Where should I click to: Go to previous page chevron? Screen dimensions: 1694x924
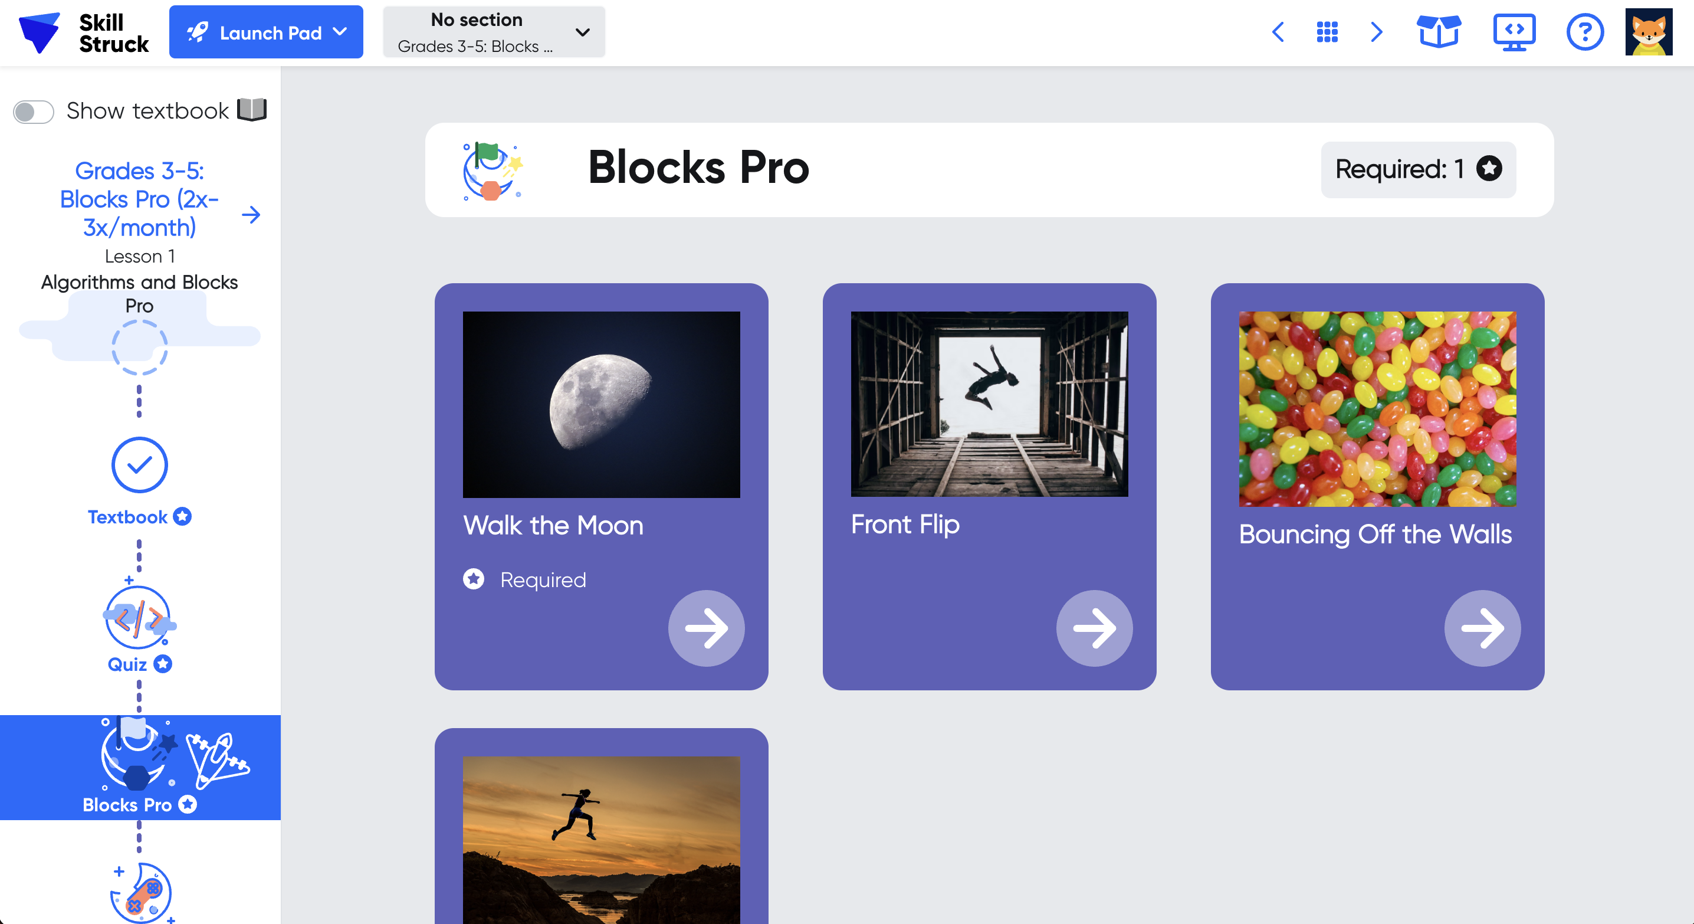[x=1278, y=32]
